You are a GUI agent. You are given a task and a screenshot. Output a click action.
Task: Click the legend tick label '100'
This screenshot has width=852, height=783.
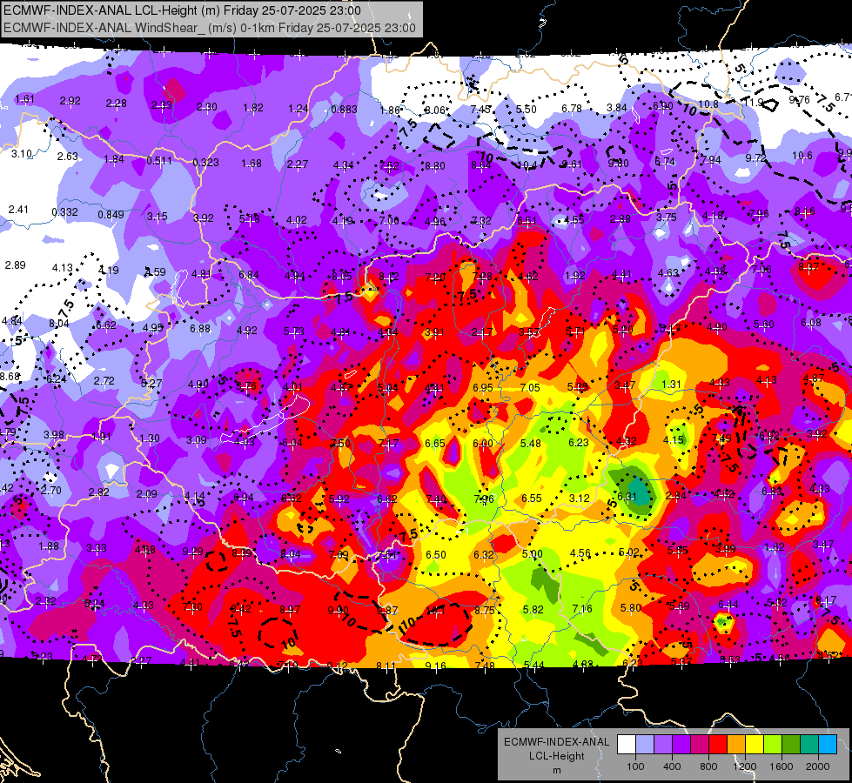pos(635,766)
